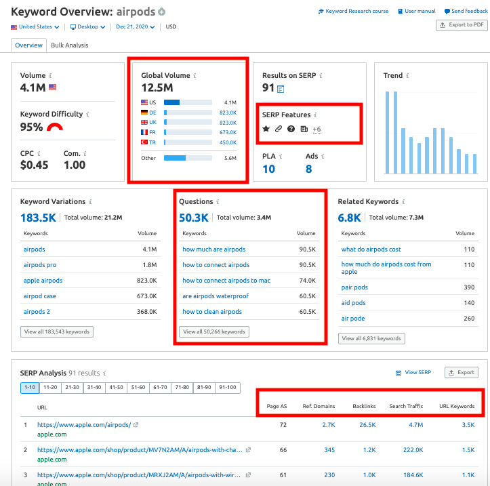Select FR in Global Volume list
This screenshot has height=486, width=490.
point(152,133)
